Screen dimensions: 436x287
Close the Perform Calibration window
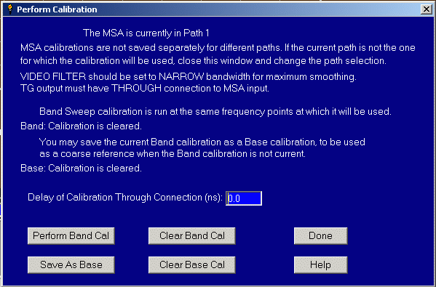[x=427, y=9]
